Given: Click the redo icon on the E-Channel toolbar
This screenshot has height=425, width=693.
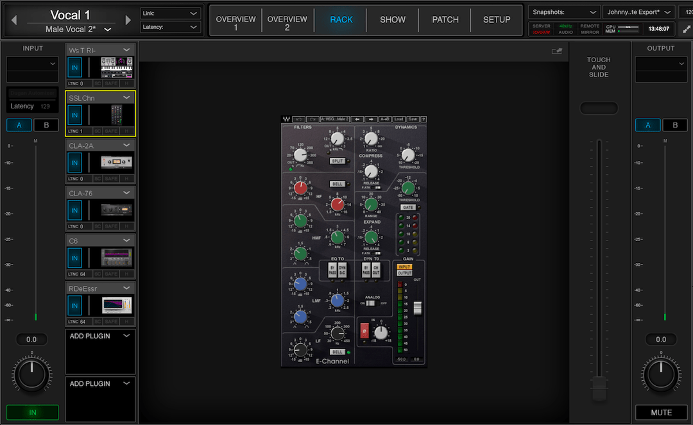Looking at the screenshot, I should tap(314, 119).
